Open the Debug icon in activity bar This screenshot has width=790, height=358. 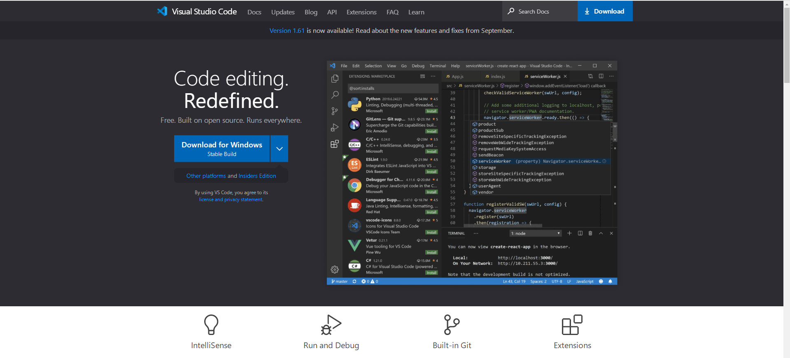click(335, 128)
